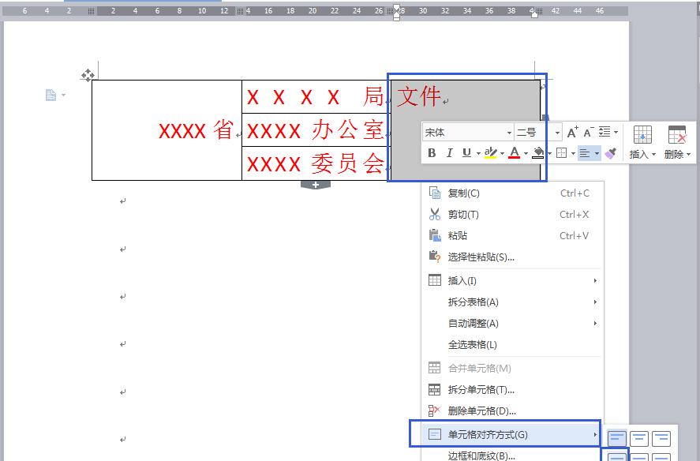
Task: Click the scissors icon beside 剪切(T)
Action: [434, 214]
